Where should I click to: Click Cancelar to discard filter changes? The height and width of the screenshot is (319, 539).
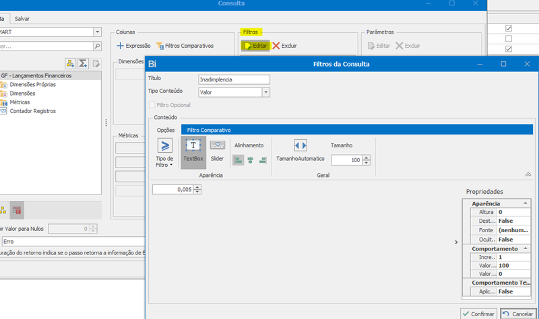click(518, 314)
